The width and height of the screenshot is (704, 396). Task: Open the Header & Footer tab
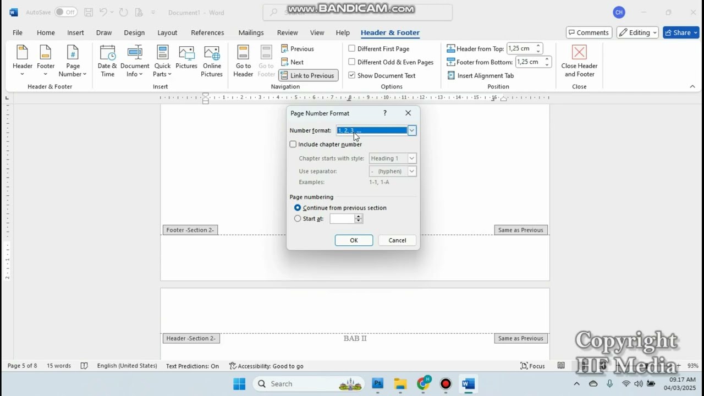tap(390, 32)
